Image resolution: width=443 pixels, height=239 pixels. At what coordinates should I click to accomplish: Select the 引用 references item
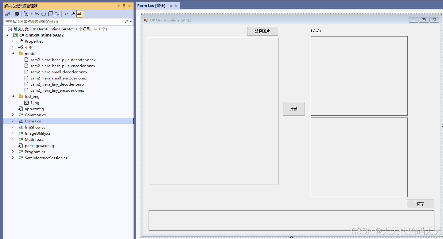[29, 48]
